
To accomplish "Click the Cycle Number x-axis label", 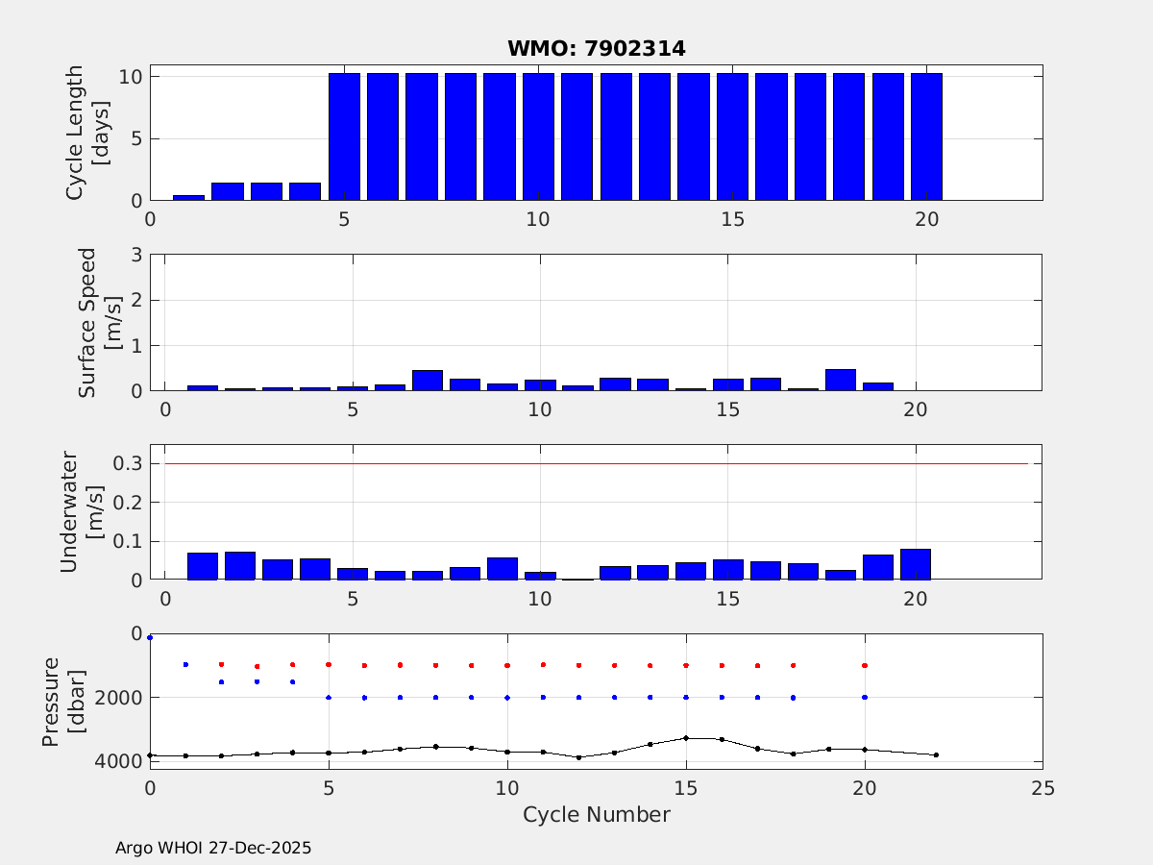I will point(596,815).
